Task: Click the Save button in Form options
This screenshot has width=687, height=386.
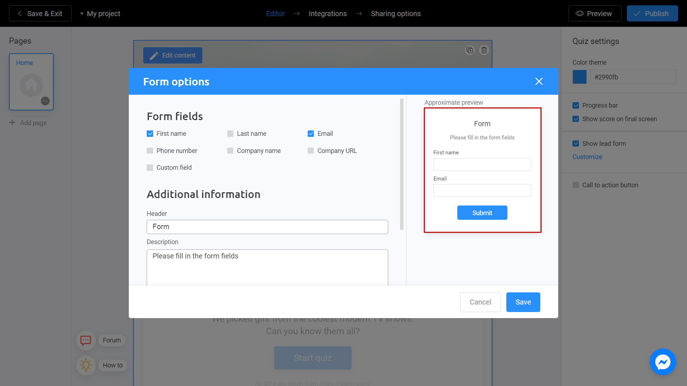Action: pos(523,302)
